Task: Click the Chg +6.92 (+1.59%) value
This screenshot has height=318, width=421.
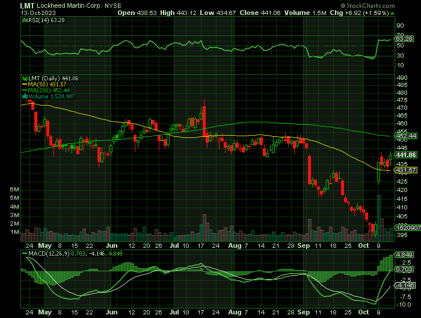Action: [359, 13]
